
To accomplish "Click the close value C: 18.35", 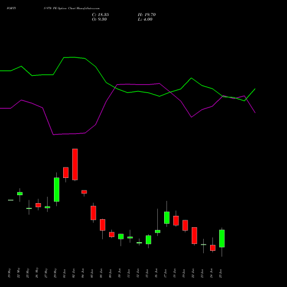I will tap(100, 15).
